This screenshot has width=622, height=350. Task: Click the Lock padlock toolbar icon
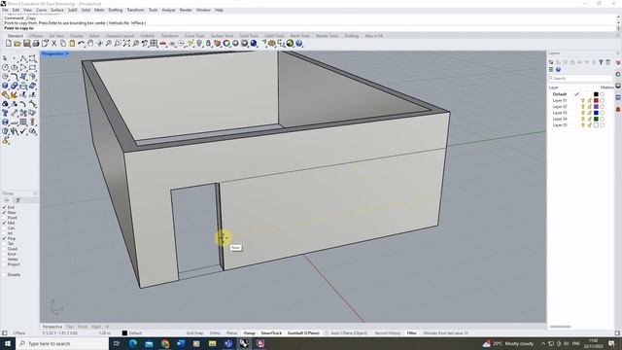coord(208,43)
